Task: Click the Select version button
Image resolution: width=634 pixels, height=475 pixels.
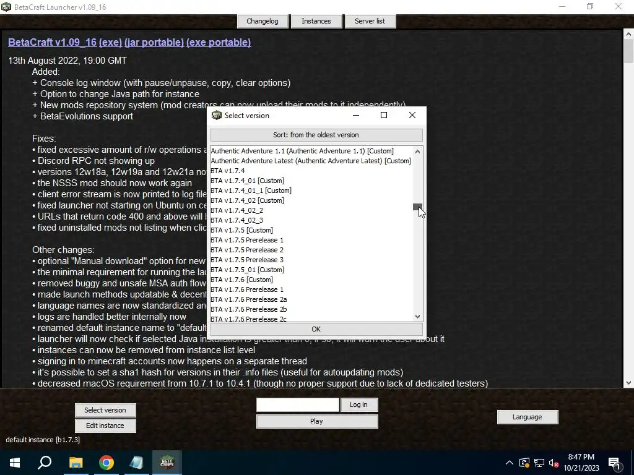Action: pyautogui.click(x=105, y=410)
